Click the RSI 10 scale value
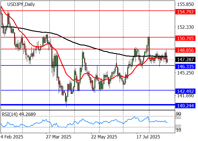Viewport: 198px width, 141px height. point(178,130)
